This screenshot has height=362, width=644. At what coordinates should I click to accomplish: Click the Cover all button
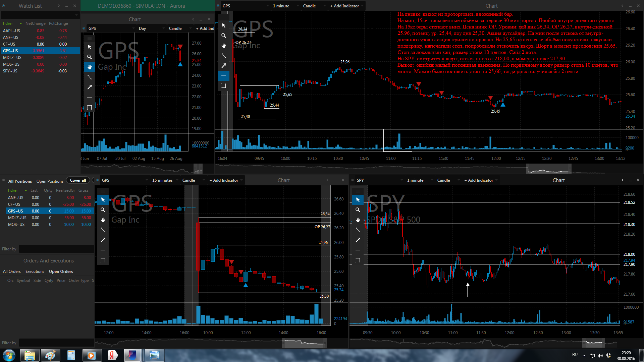coord(78,180)
